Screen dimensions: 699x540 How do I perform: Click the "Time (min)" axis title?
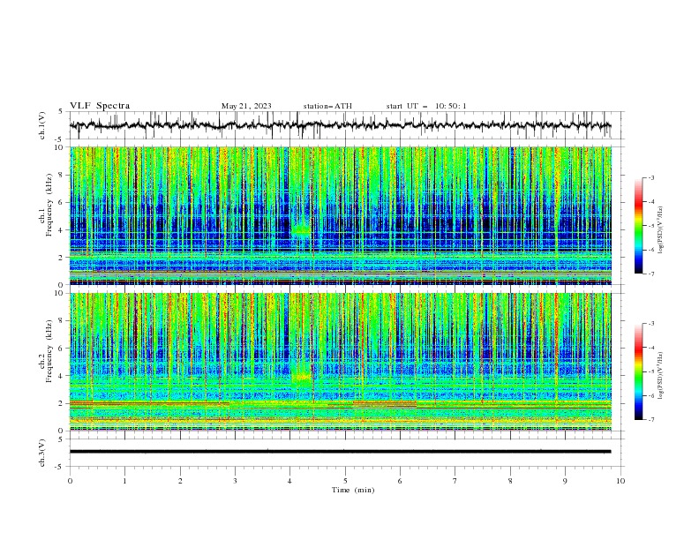click(353, 490)
